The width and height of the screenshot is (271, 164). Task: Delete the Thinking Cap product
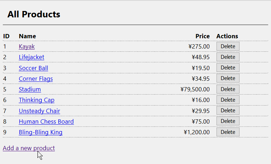point(228,100)
